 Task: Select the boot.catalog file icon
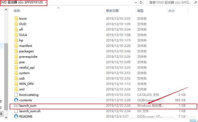[16, 95]
